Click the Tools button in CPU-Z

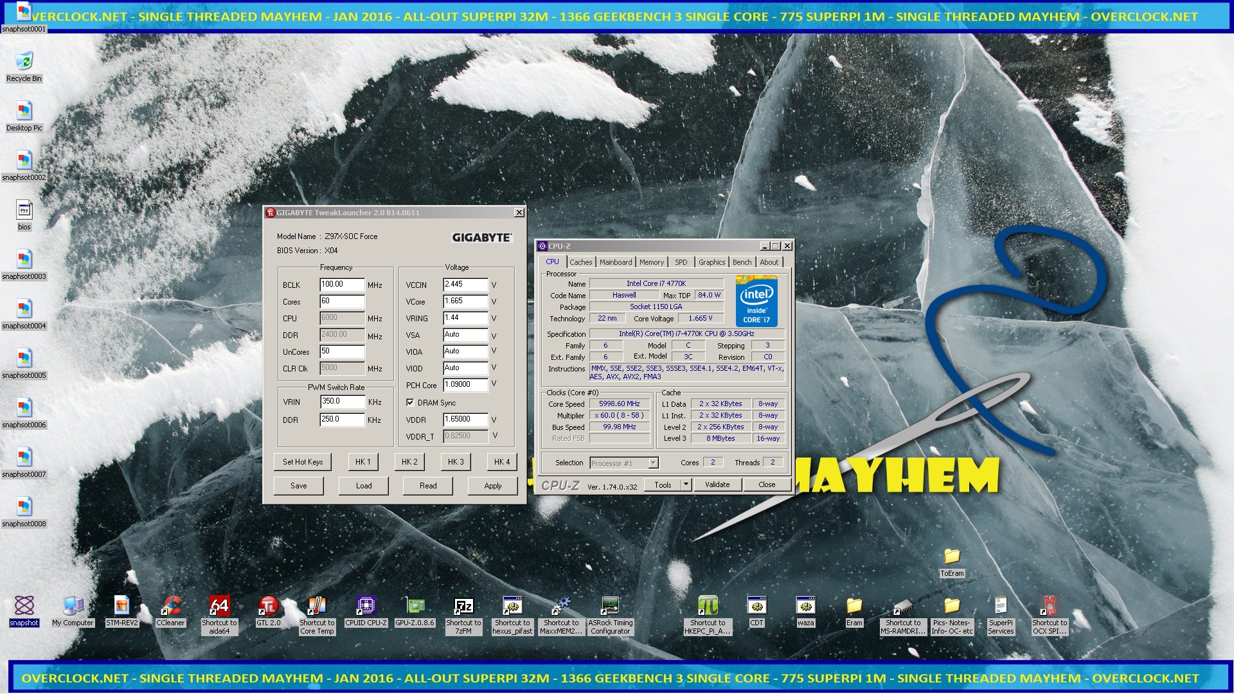pyautogui.click(x=663, y=485)
